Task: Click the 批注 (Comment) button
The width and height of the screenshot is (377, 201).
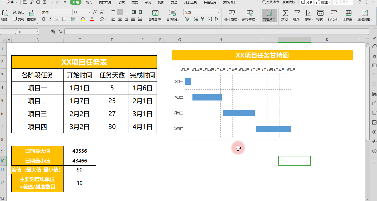Action: coord(323,2)
